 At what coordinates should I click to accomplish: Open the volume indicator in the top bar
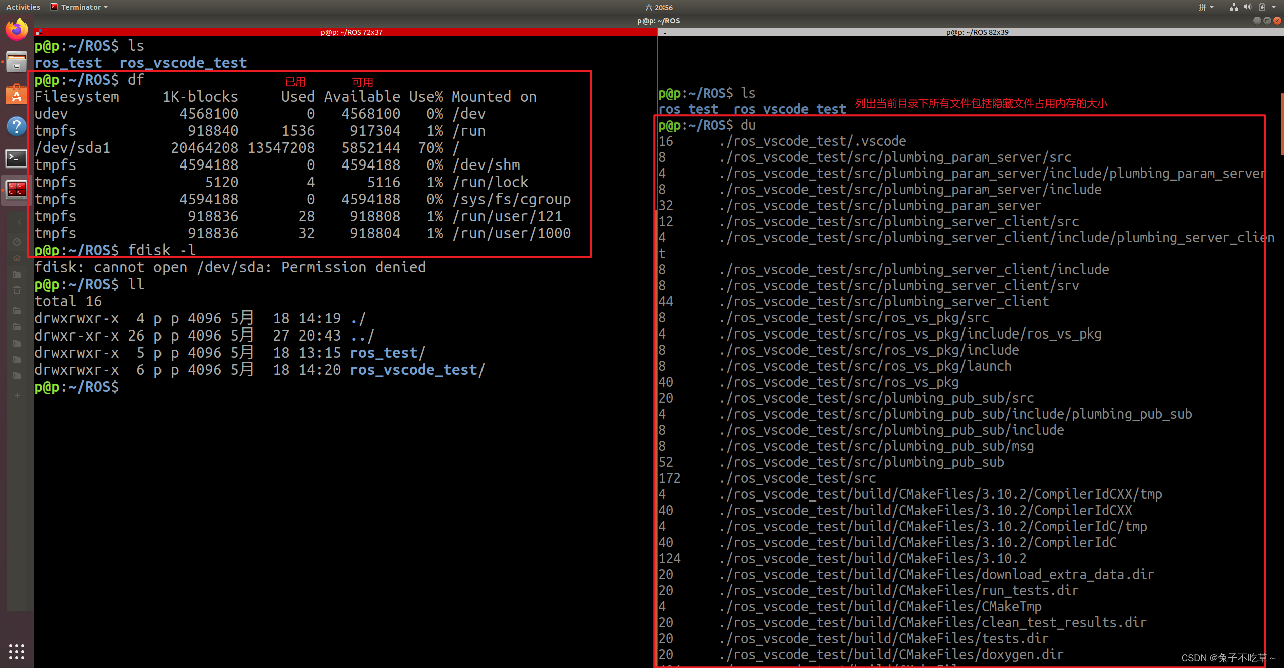pyautogui.click(x=1247, y=7)
